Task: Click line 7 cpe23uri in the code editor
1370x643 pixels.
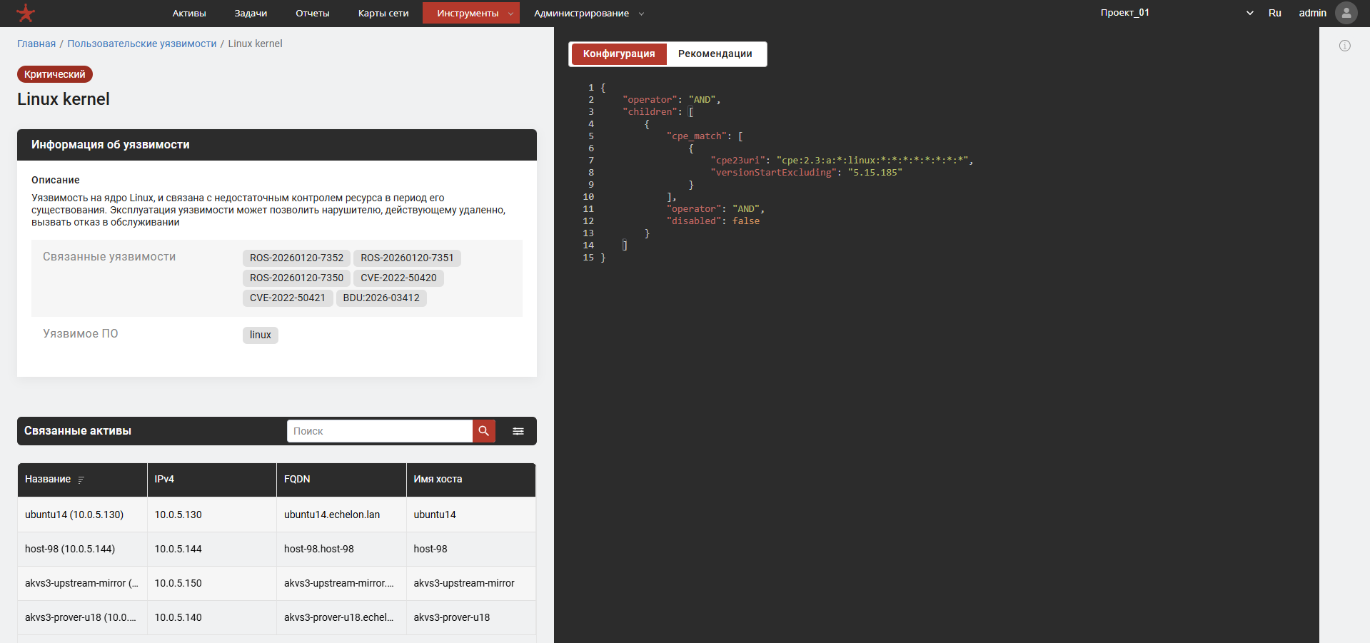Action: pyautogui.click(x=842, y=161)
